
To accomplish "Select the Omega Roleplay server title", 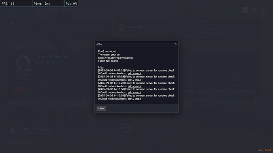I will click(x=51, y=57).
